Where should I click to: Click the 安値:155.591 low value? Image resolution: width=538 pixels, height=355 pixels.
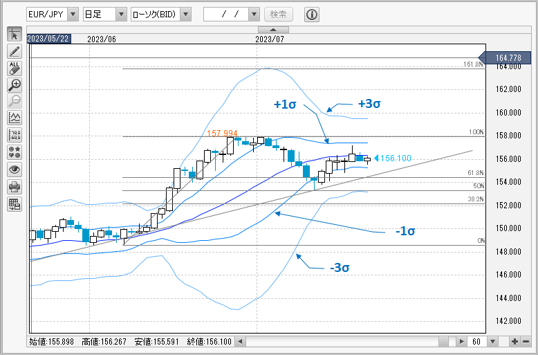click(156, 342)
